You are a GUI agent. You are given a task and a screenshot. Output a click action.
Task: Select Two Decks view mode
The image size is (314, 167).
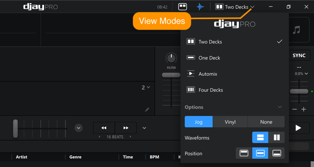tap(234, 42)
